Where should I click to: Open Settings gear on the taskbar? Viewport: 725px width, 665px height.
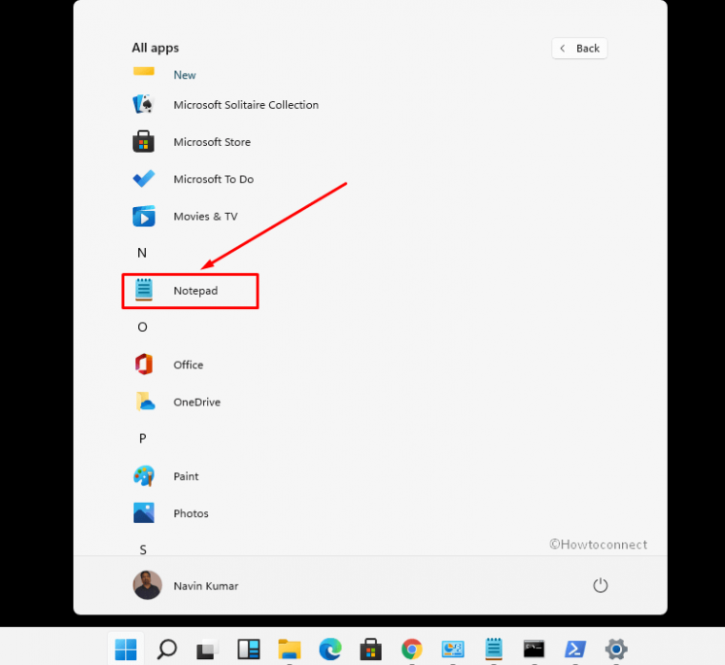pyautogui.click(x=616, y=649)
